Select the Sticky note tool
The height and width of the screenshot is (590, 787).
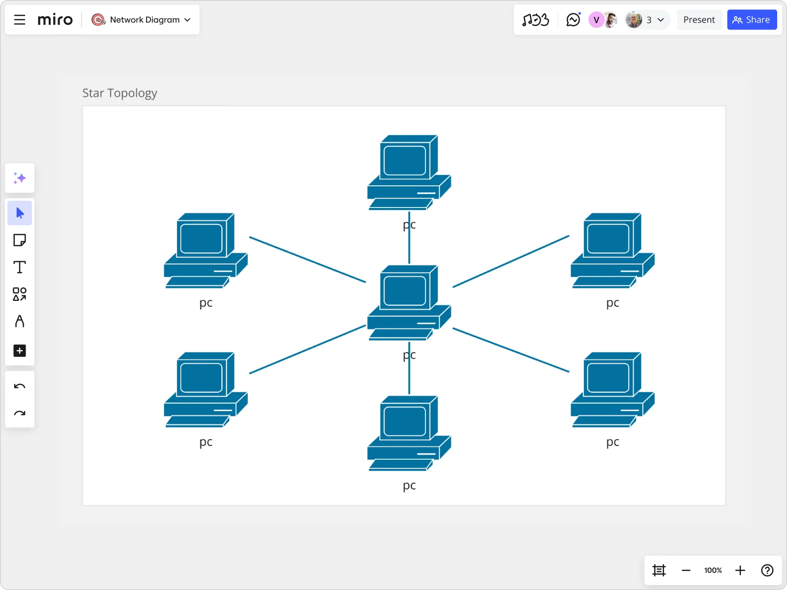[20, 240]
